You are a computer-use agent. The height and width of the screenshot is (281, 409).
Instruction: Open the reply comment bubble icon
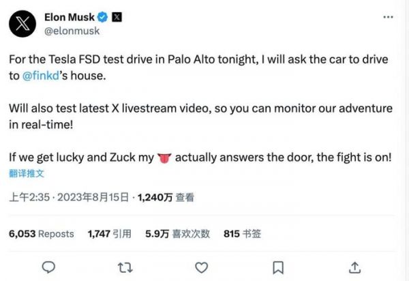(48, 266)
